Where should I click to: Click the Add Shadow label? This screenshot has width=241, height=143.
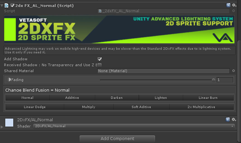(x=16, y=59)
